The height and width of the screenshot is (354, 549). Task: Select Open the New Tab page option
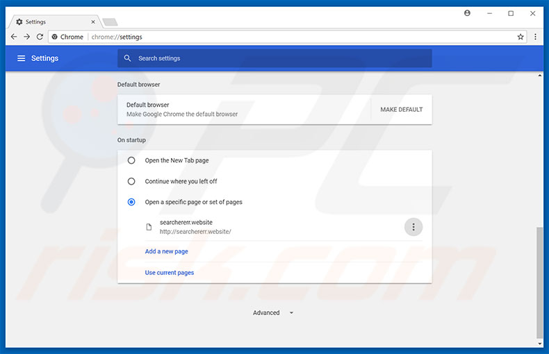coord(131,160)
